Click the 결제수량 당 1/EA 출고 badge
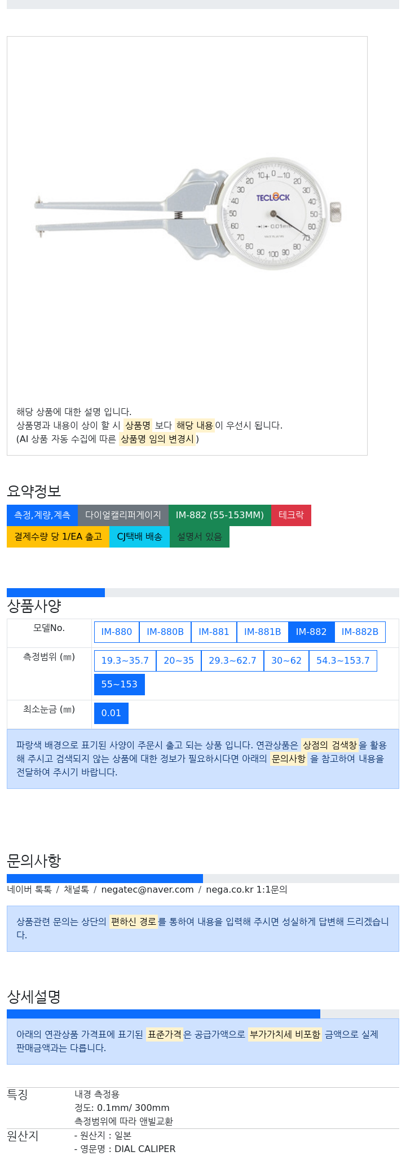406x1156 pixels. tap(58, 536)
